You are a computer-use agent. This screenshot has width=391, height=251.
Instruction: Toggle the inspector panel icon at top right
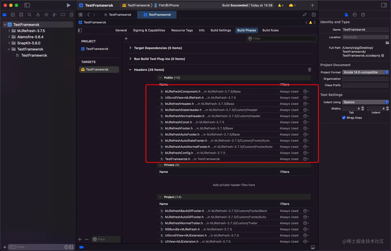point(384,5)
